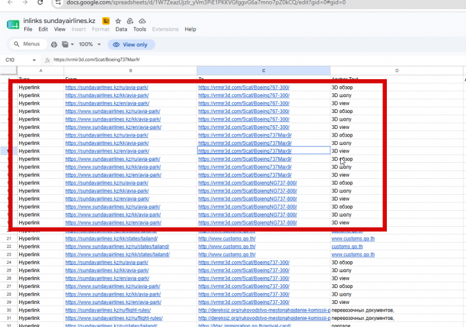Select column C header

(263, 71)
